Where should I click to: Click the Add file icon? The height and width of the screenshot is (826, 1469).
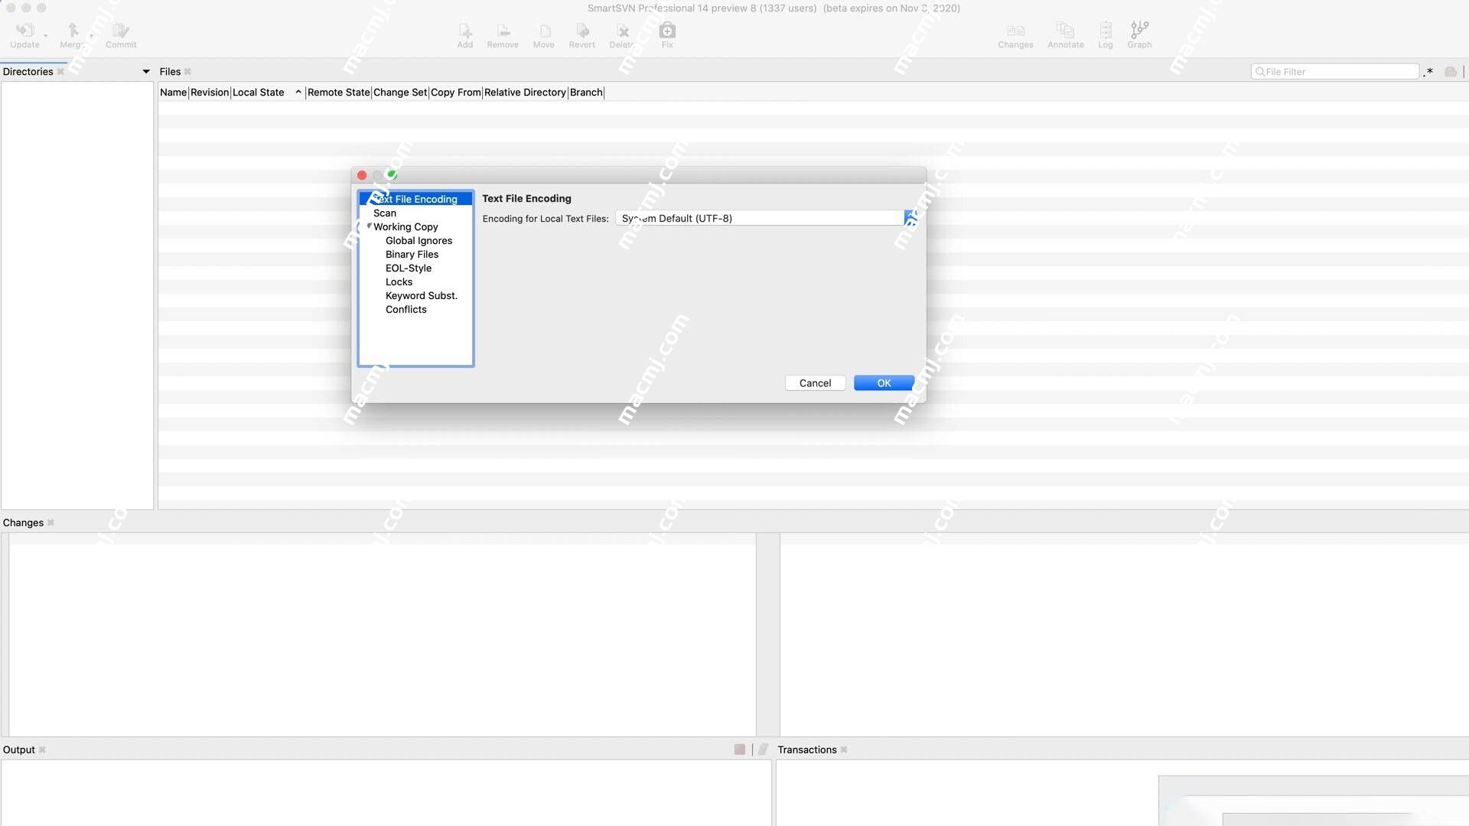464,31
